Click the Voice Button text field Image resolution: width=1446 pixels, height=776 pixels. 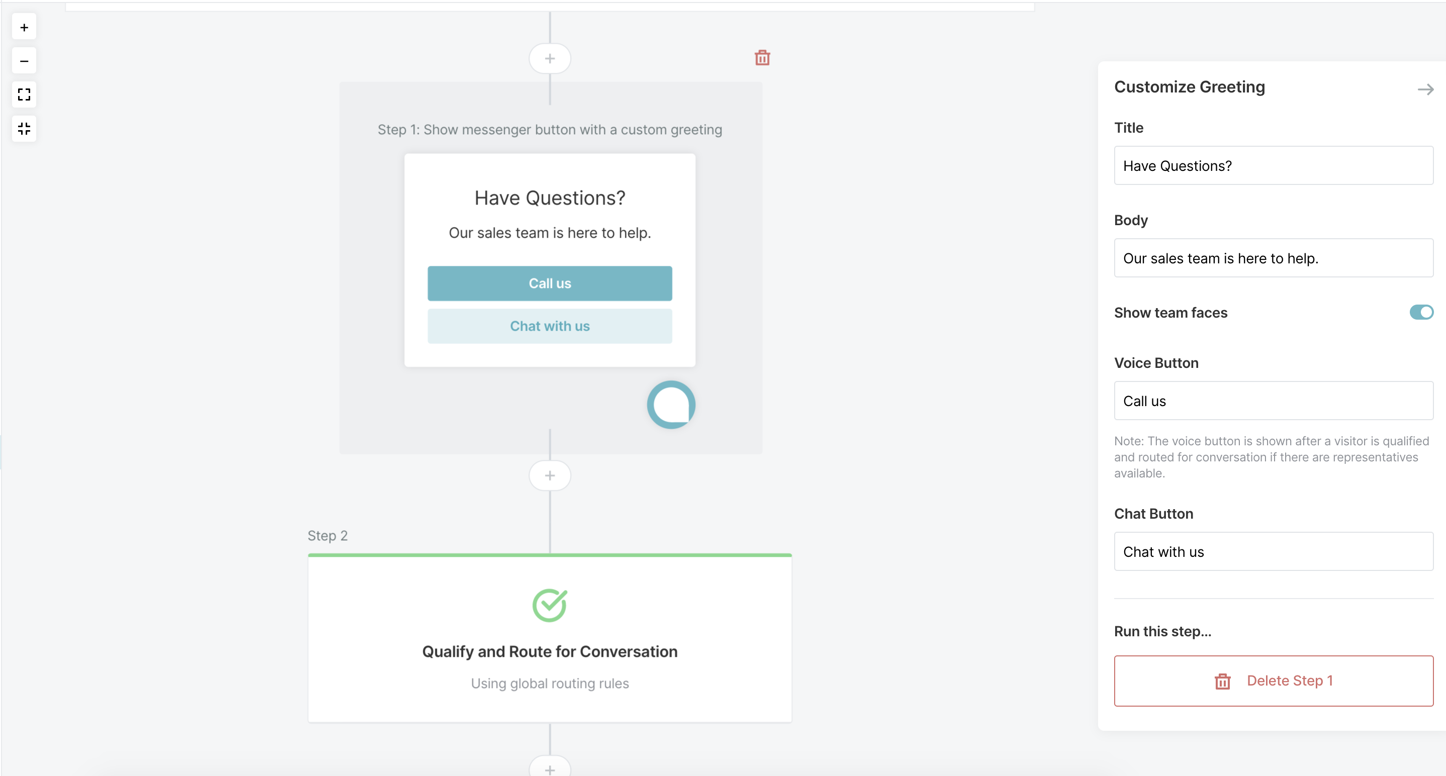coord(1273,401)
